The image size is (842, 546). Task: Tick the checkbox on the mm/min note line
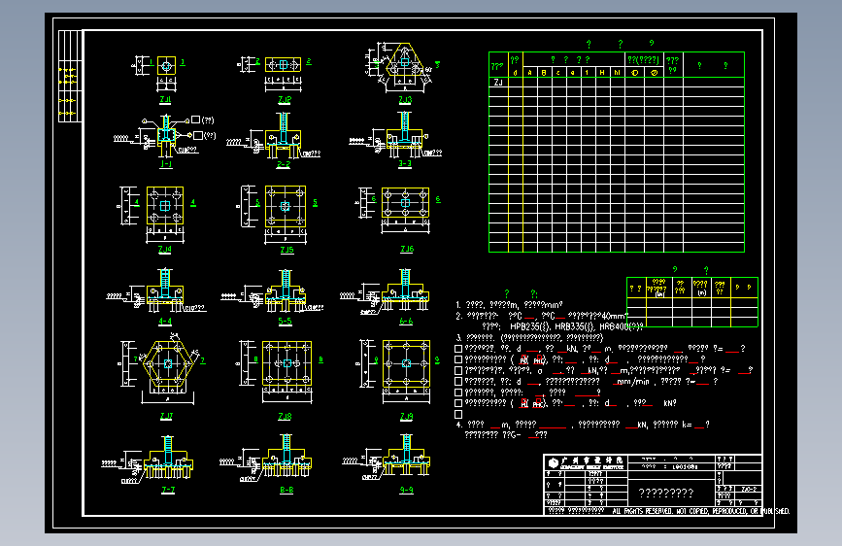458,382
